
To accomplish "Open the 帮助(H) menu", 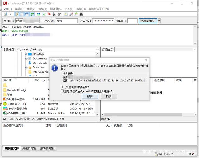I will [x=81, y=9].
